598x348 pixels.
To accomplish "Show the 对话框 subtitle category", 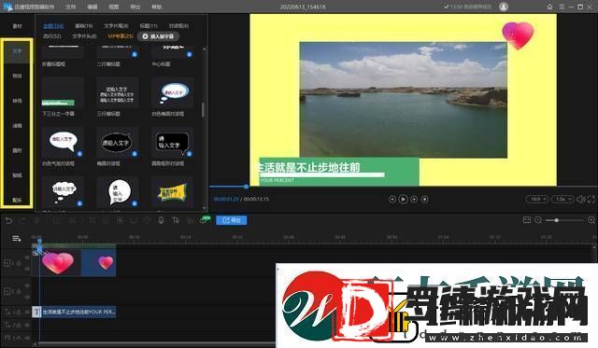I will point(178,26).
